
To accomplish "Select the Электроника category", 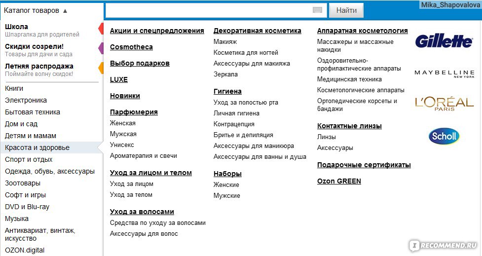I will coord(26,100).
